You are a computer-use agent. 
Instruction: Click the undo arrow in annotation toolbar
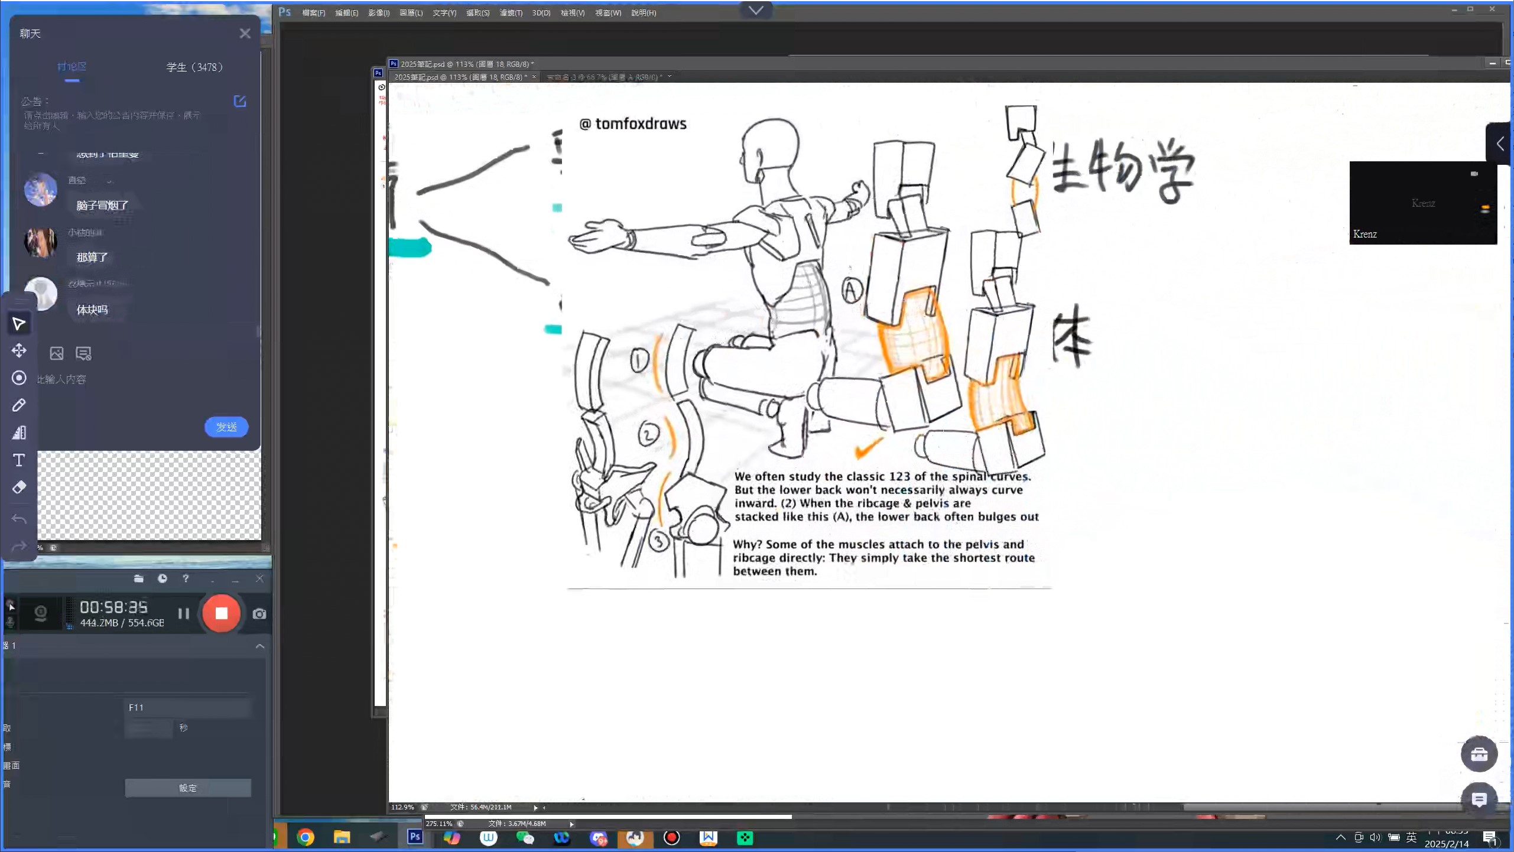[x=19, y=519]
